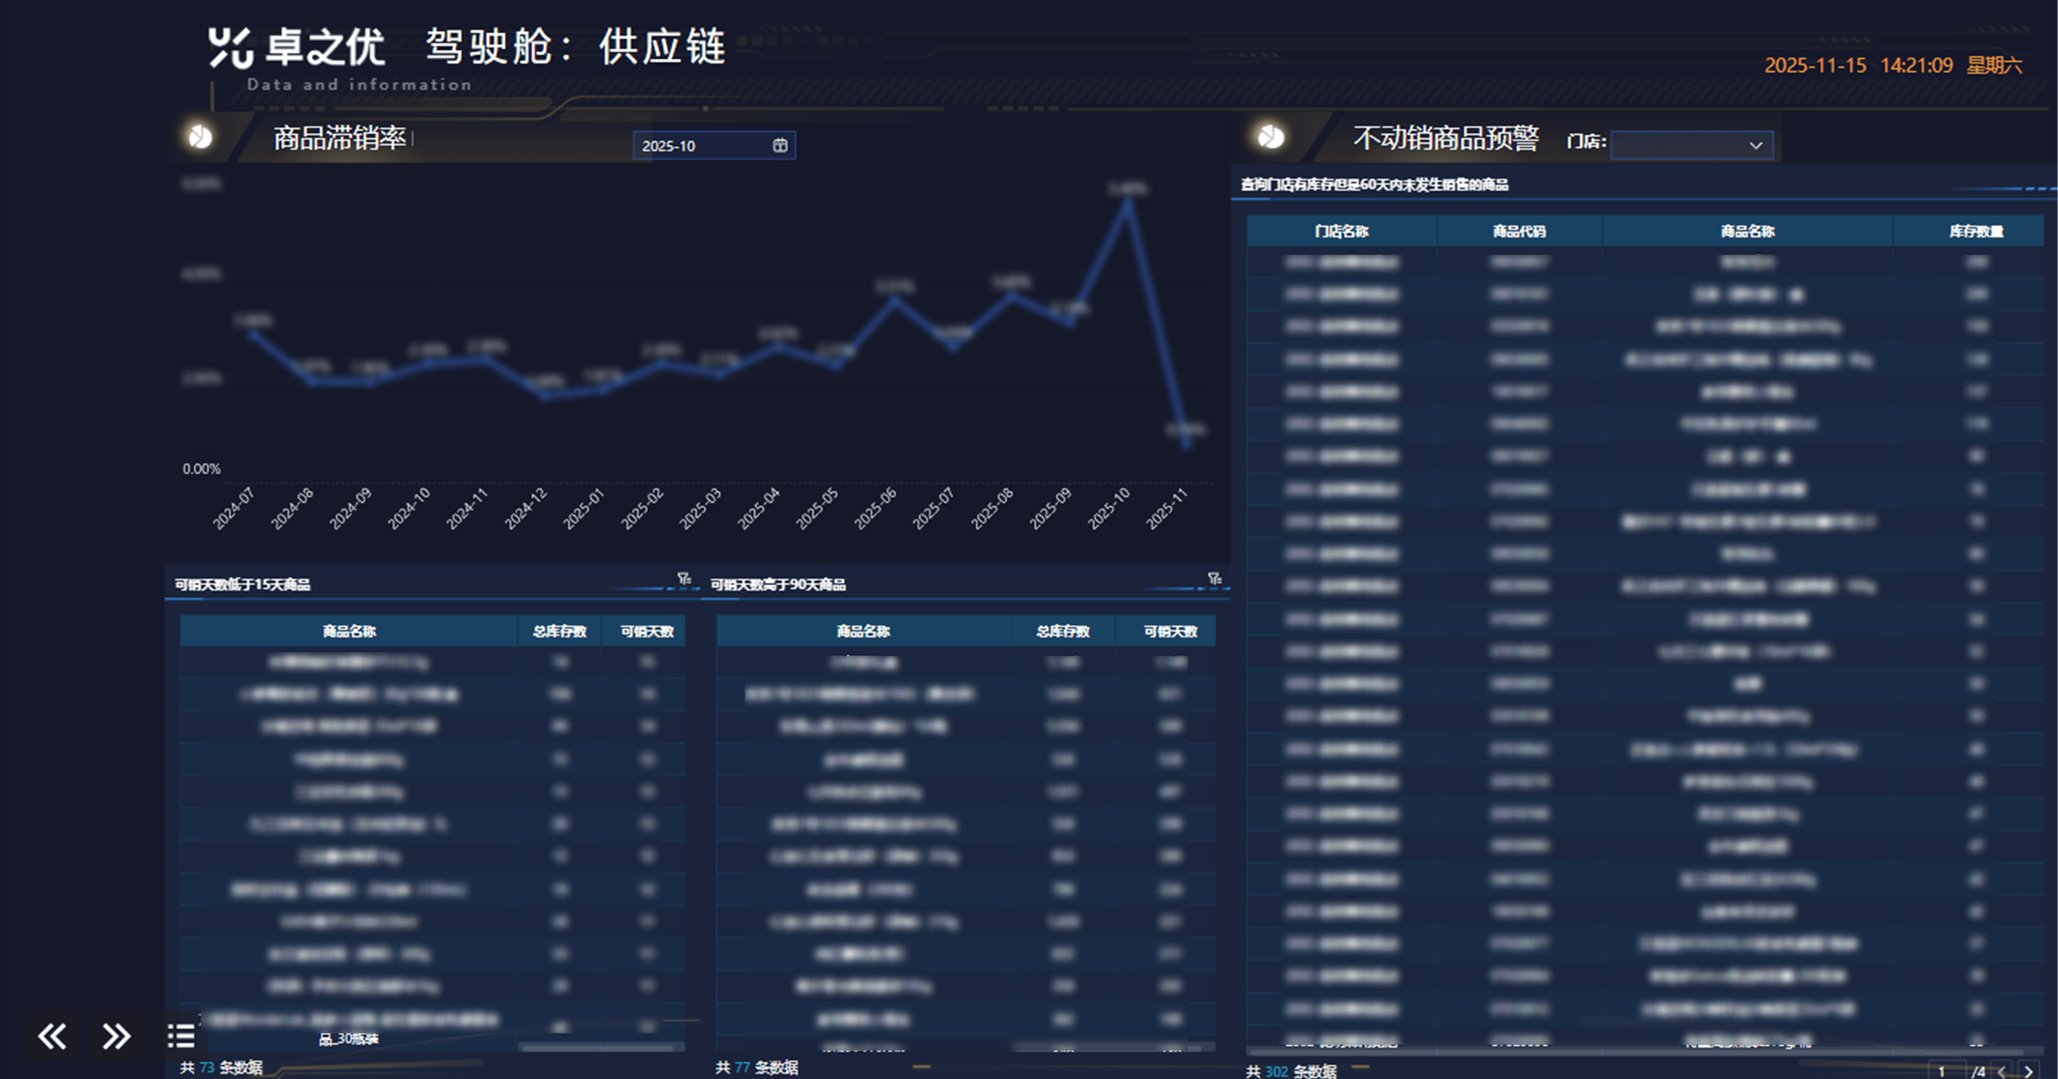Expand the 门店 store dropdown
The image size is (2058, 1079).
tap(1690, 145)
